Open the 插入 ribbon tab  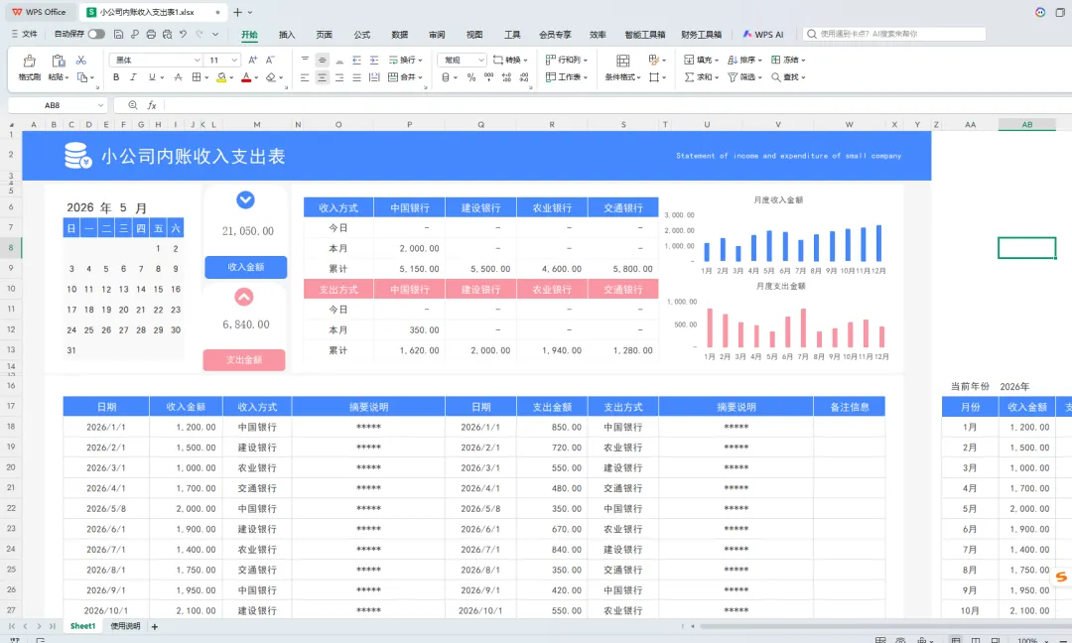[x=287, y=34]
